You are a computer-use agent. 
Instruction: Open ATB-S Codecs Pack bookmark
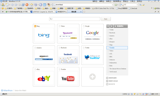103,8
